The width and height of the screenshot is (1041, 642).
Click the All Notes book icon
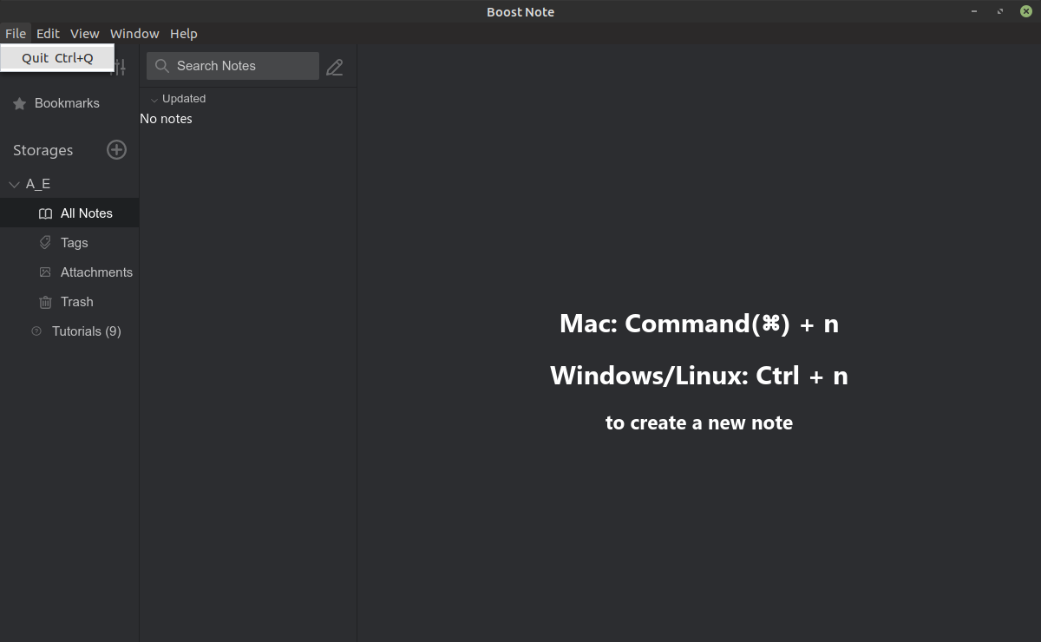pos(44,213)
